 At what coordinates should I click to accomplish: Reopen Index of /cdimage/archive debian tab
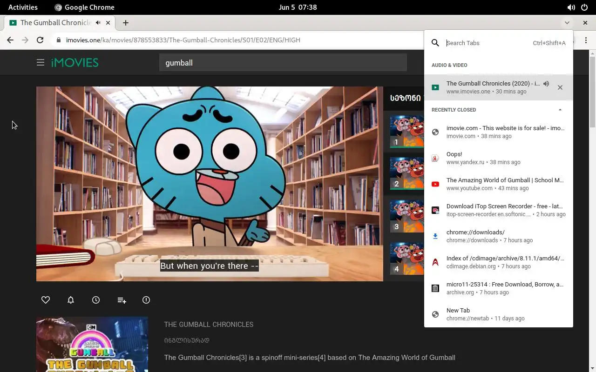click(x=498, y=262)
